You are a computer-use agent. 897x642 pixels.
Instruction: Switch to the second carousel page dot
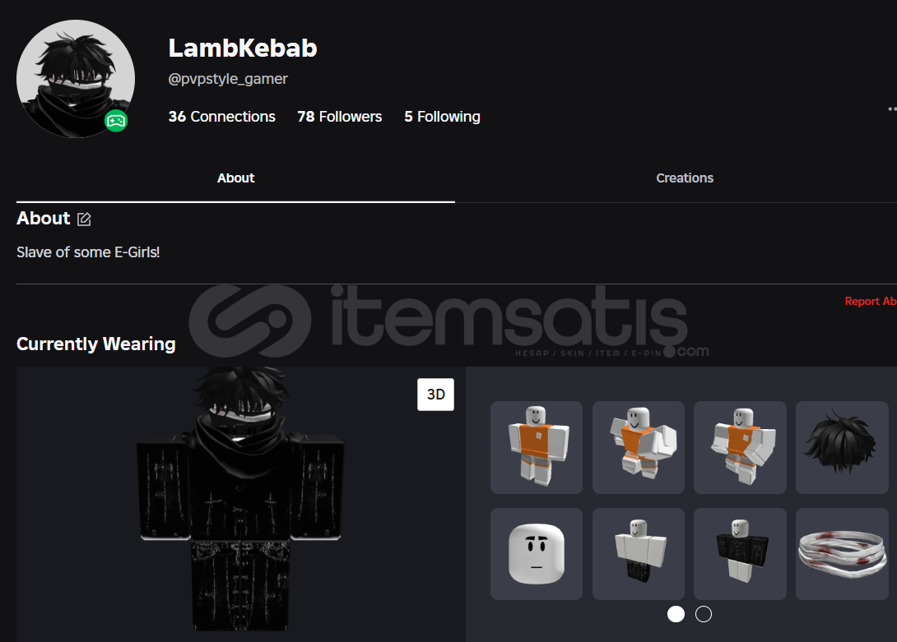[x=704, y=614]
